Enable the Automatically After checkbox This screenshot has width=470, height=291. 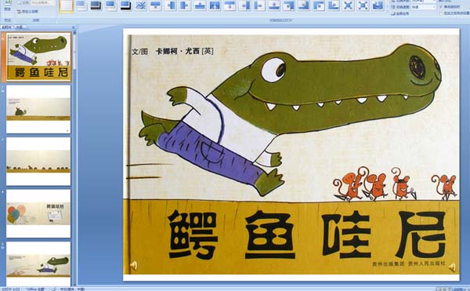(x=440, y=13)
